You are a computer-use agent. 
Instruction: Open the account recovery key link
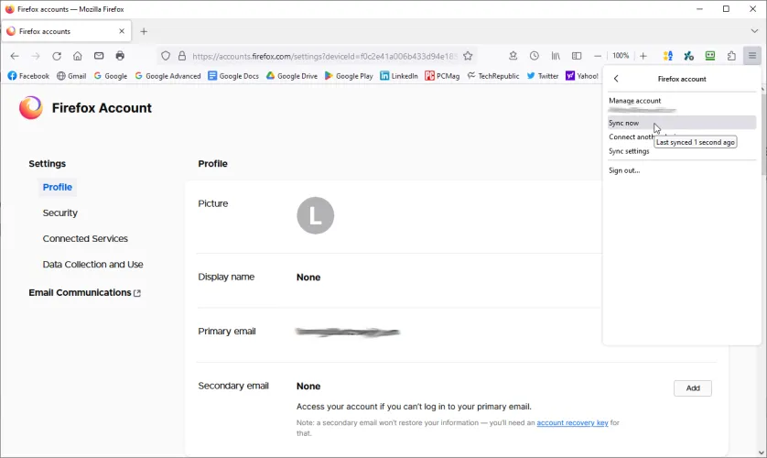pos(572,423)
